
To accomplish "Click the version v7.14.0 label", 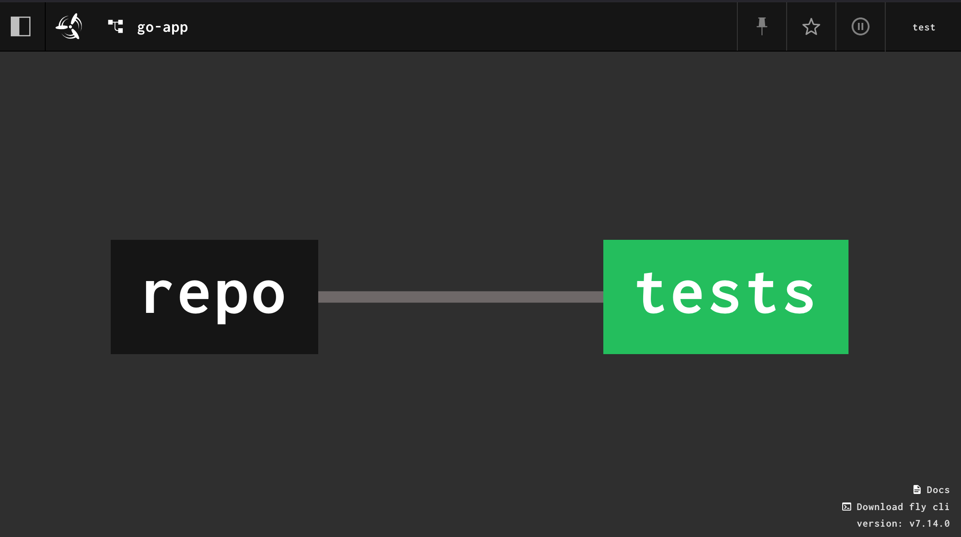I will [903, 524].
